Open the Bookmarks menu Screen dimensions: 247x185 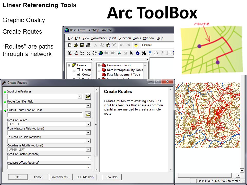pos(99,38)
